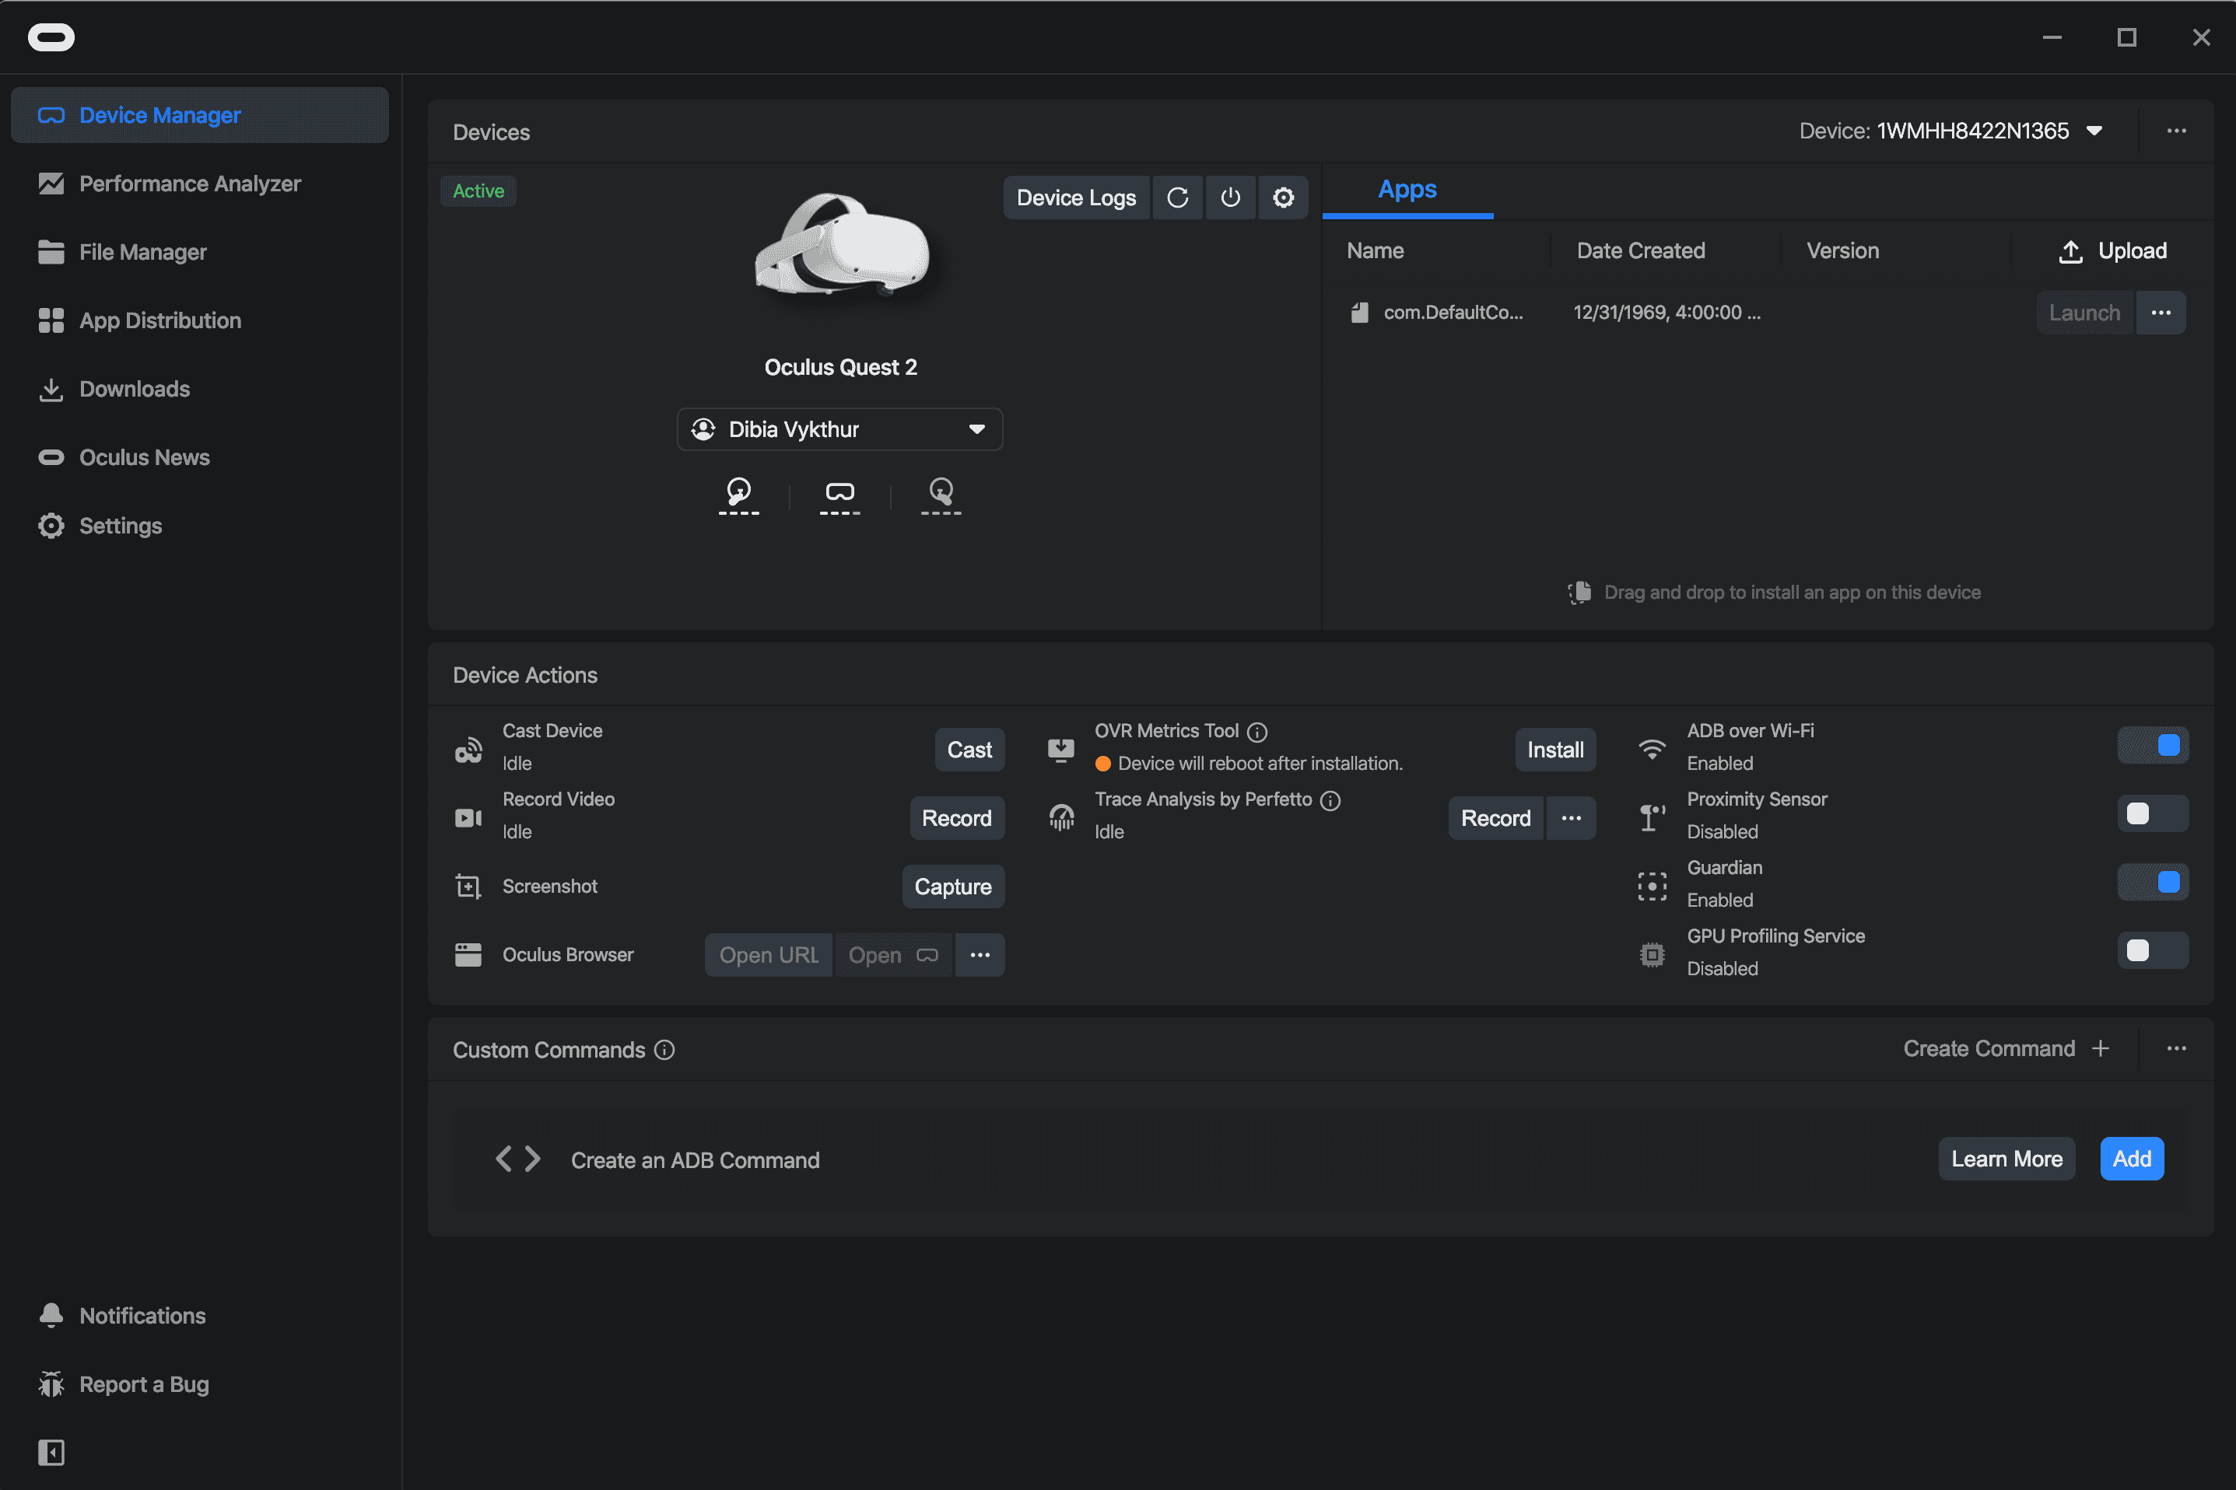Image resolution: width=2236 pixels, height=1490 pixels.
Task: Open Custom Commands more options menu
Action: [x=2176, y=1049]
